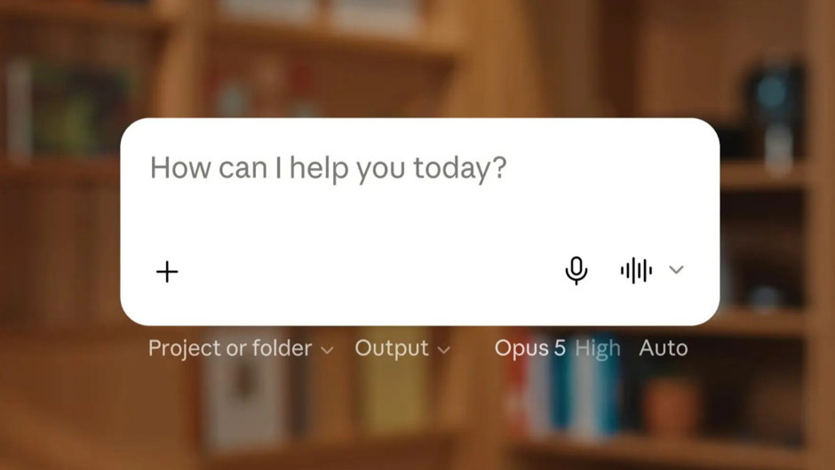Screen dimensions: 835x470
Task: Open the Output dropdown menu
Action: click(x=402, y=348)
